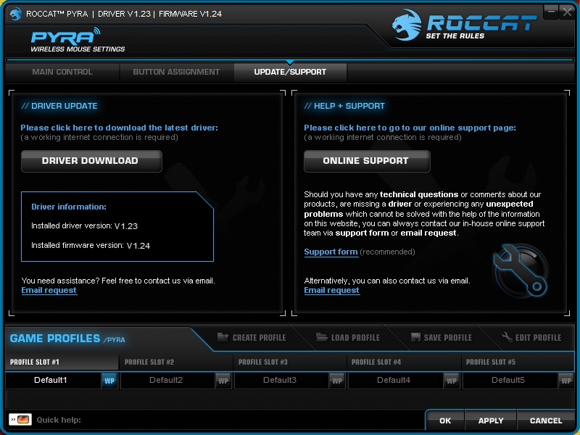Click the Default2 profile name

(x=166, y=380)
